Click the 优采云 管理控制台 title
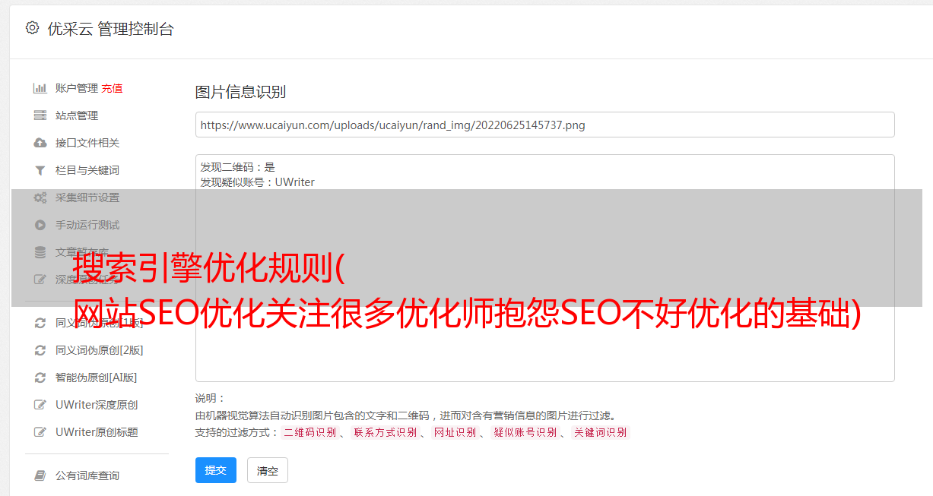This screenshot has width=933, height=496. pyautogui.click(x=110, y=29)
